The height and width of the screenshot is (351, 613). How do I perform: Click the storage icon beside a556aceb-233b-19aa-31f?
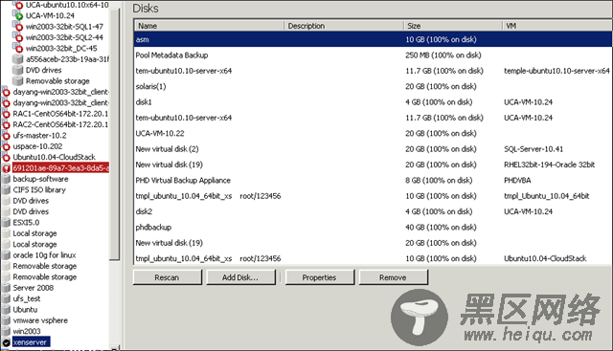[x=18, y=59]
